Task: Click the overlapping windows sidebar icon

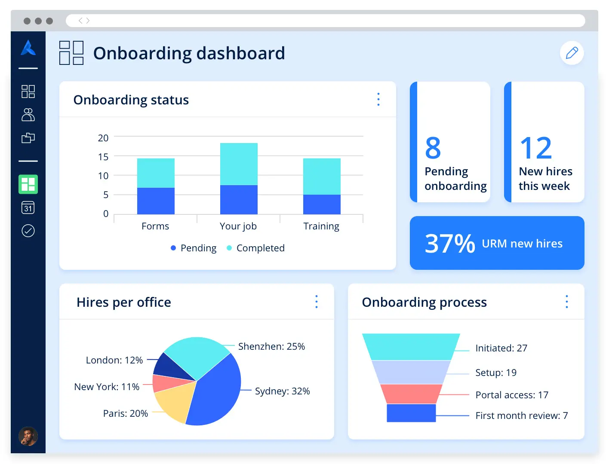Action: [x=28, y=138]
